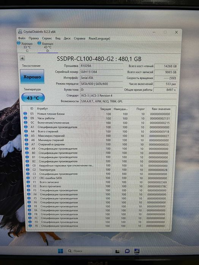The width and height of the screenshot is (199, 265).
Task: Click the Текущее column header
Action: [106, 109]
